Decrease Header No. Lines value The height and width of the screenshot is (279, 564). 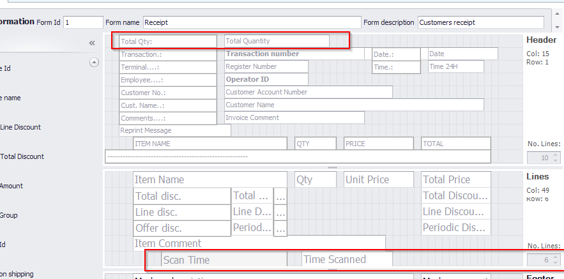tap(555, 161)
